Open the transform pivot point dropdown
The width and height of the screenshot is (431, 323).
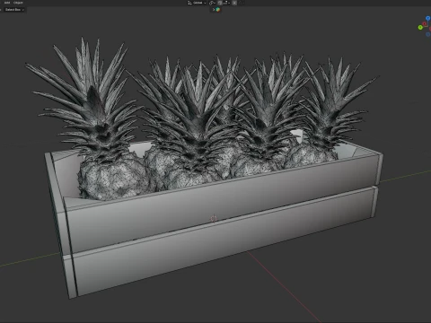(x=212, y=3)
